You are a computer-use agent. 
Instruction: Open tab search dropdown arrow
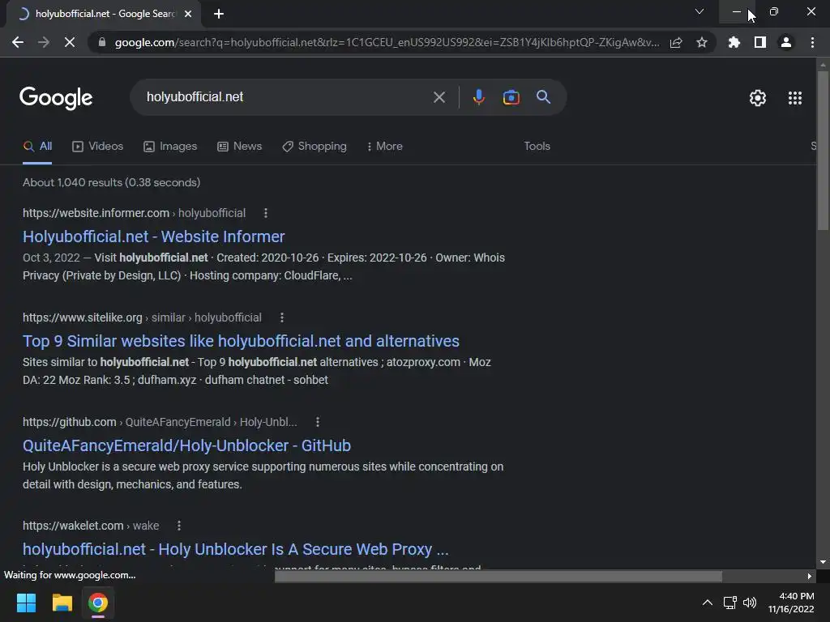(x=700, y=11)
